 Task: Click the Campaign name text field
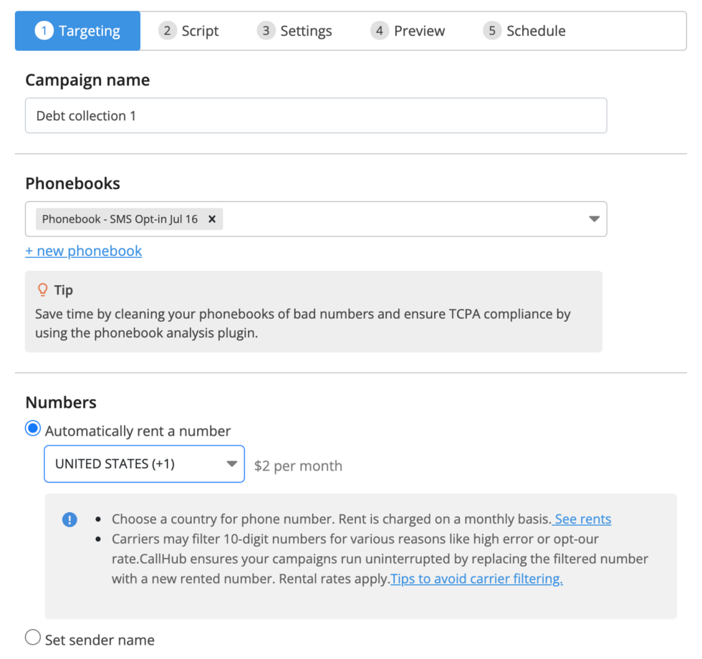click(316, 115)
